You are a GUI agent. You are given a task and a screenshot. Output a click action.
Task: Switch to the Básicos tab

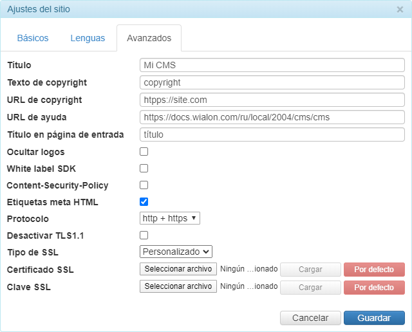33,38
